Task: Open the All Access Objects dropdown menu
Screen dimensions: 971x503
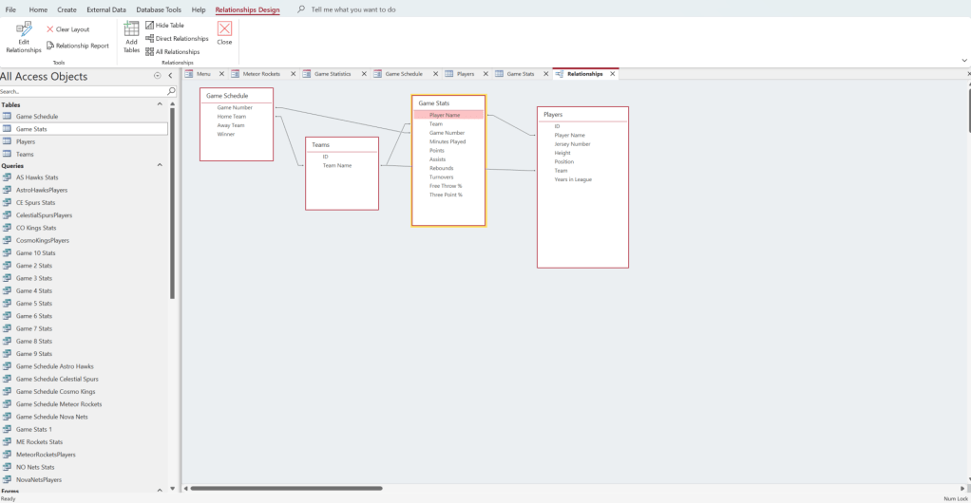Action: pyautogui.click(x=157, y=76)
